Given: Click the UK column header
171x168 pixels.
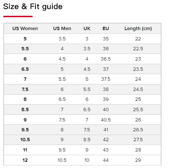Looking at the screenshot, I should (87, 29).
